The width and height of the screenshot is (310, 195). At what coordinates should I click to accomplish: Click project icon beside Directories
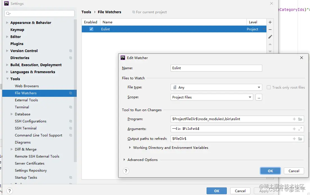click(x=71, y=58)
